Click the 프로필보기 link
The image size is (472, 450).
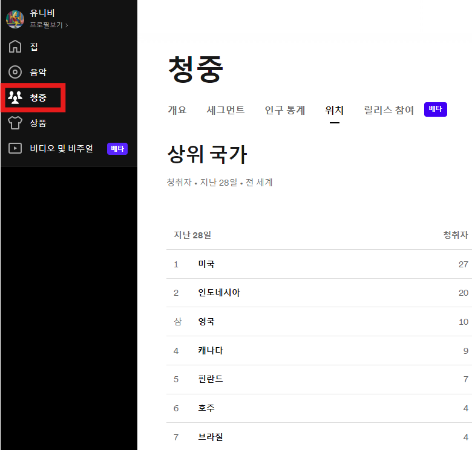coord(46,25)
